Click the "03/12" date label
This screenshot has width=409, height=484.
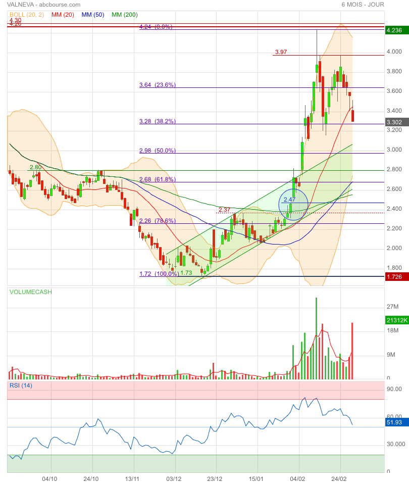(174, 479)
